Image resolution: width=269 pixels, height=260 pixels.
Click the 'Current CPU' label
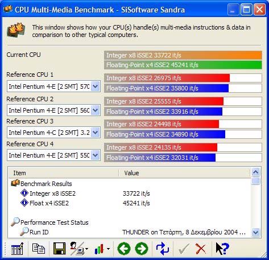click(23, 55)
